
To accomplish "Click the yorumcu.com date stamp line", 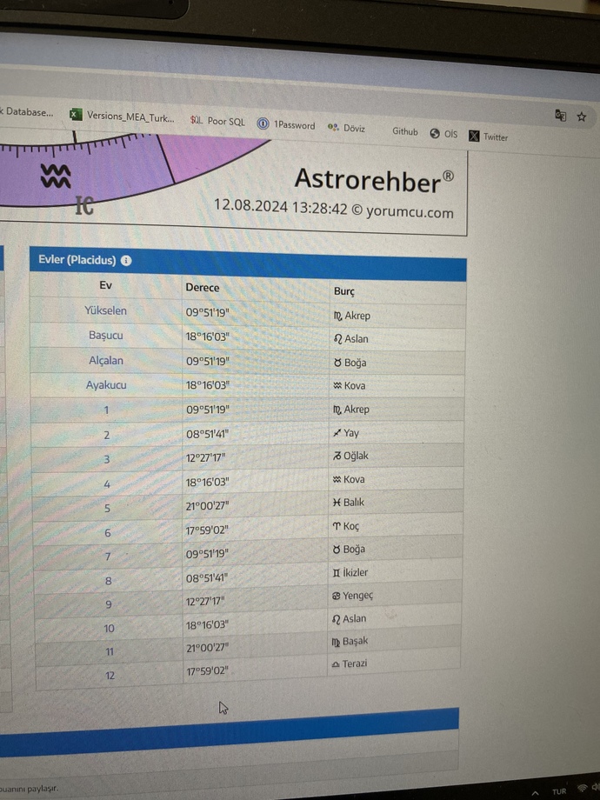I will (334, 208).
